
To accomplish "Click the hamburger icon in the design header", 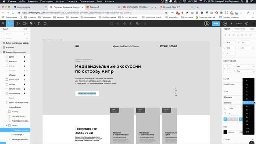I will pyautogui.click(x=77, y=46).
